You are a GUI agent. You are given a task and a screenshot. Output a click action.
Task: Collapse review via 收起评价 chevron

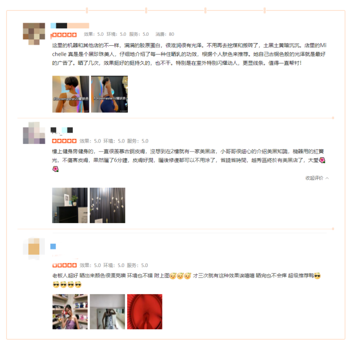[x=317, y=178]
